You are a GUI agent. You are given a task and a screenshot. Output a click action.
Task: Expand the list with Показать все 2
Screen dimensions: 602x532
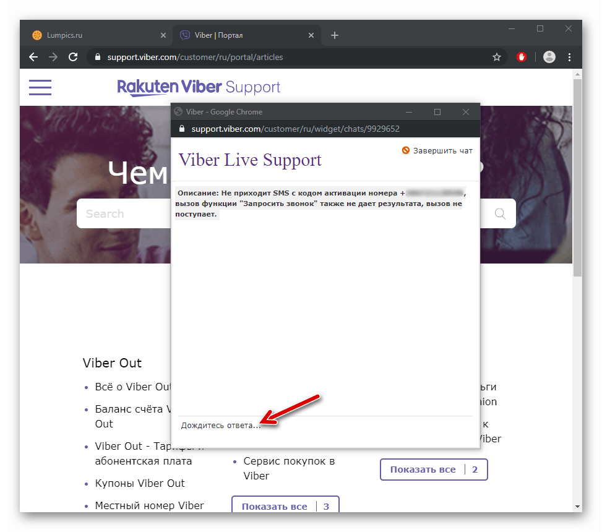point(433,469)
